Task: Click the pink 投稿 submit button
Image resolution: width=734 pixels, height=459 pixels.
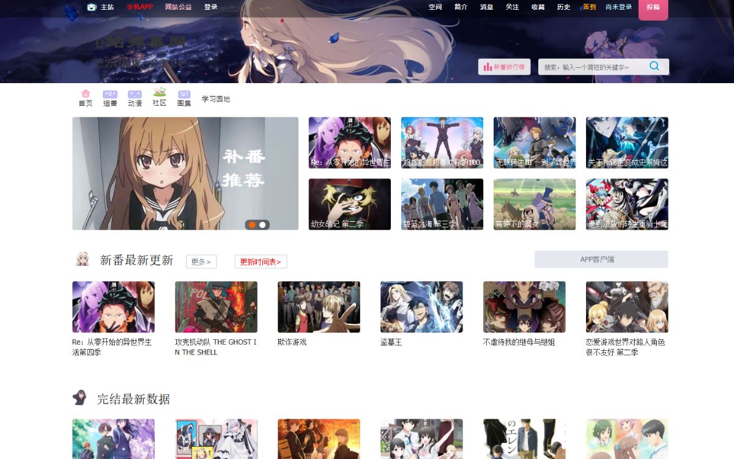Action: pyautogui.click(x=653, y=9)
